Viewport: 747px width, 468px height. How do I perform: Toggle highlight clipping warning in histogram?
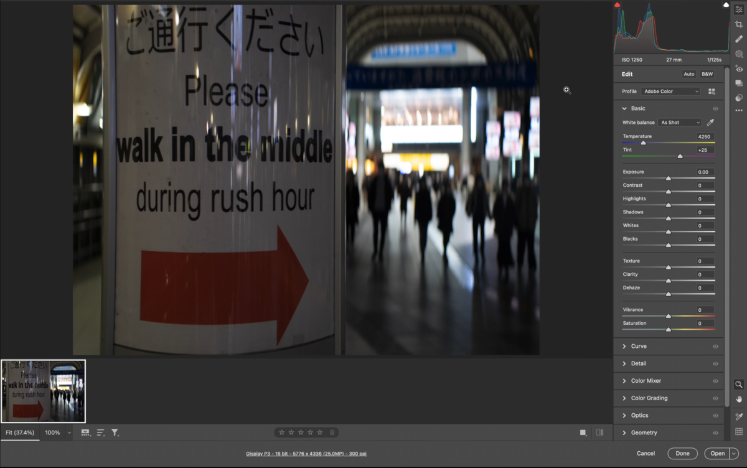pos(726,5)
